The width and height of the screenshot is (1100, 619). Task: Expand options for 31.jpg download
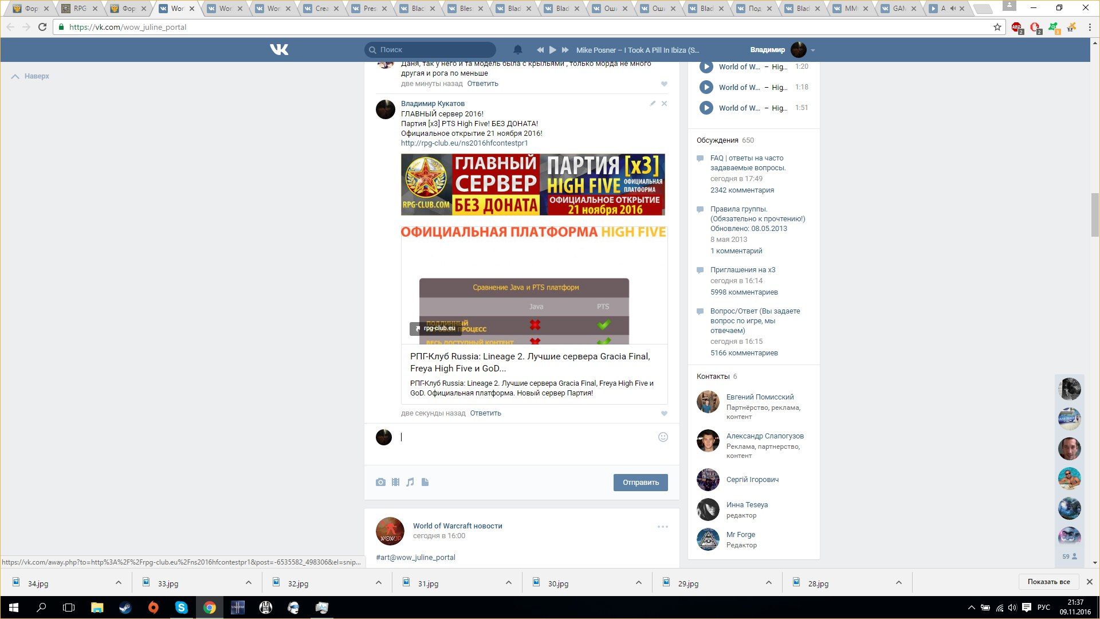point(509,583)
